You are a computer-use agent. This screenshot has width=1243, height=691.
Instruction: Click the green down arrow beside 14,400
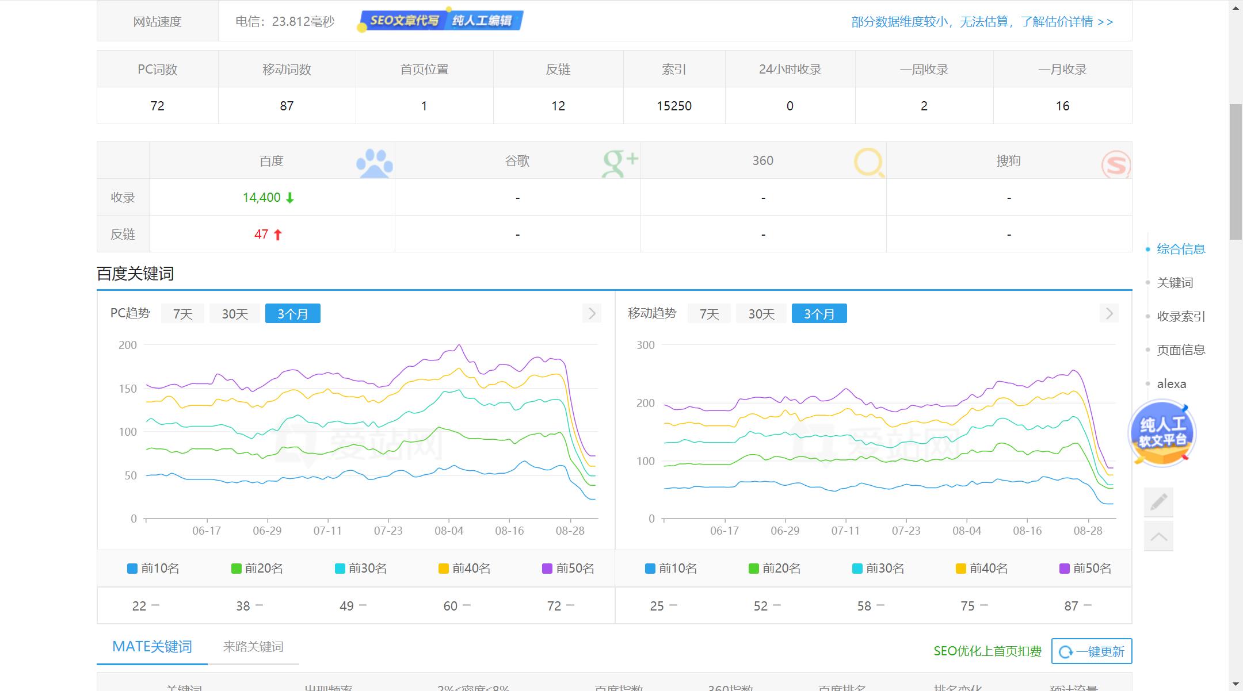(290, 198)
